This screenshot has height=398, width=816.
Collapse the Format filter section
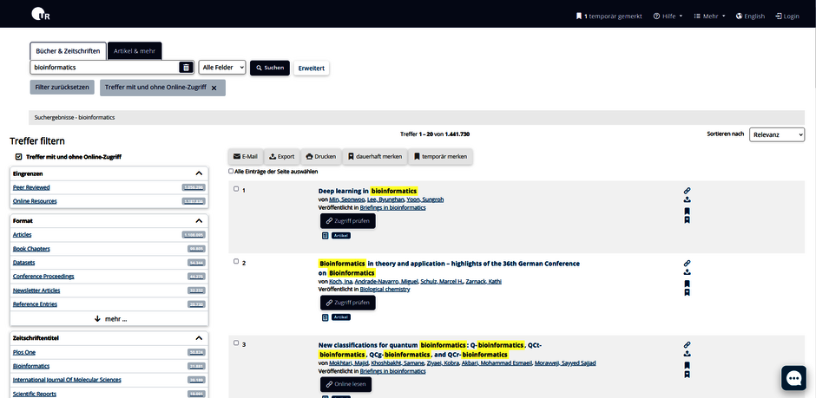(199, 221)
